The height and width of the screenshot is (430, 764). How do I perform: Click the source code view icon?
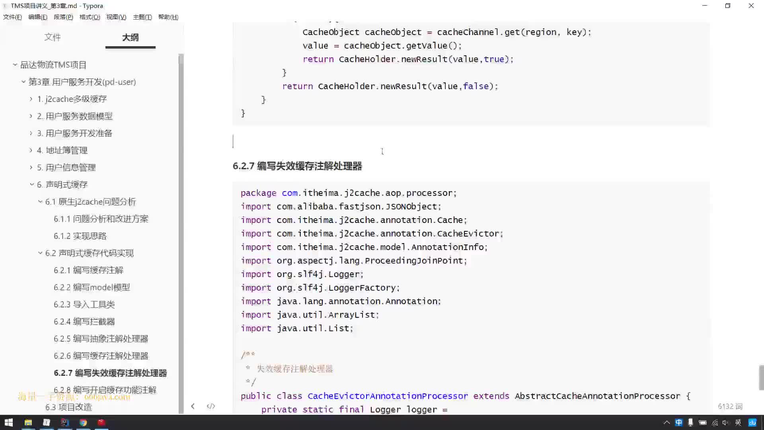tap(210, 406)
